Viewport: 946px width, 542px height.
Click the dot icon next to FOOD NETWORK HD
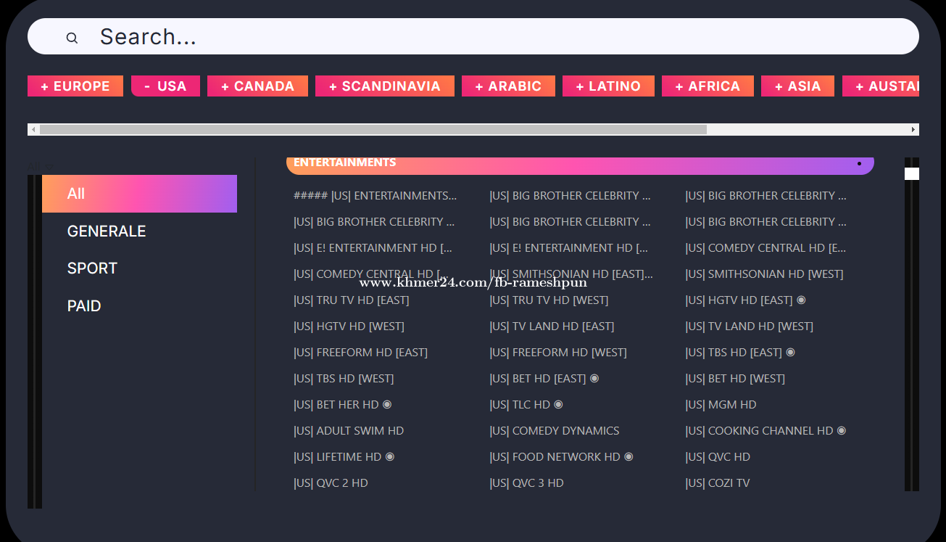[628, 456]
